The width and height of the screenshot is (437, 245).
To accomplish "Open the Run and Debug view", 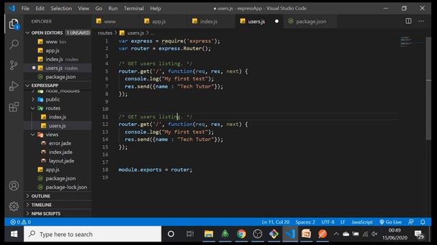I will tap(14, 86).
